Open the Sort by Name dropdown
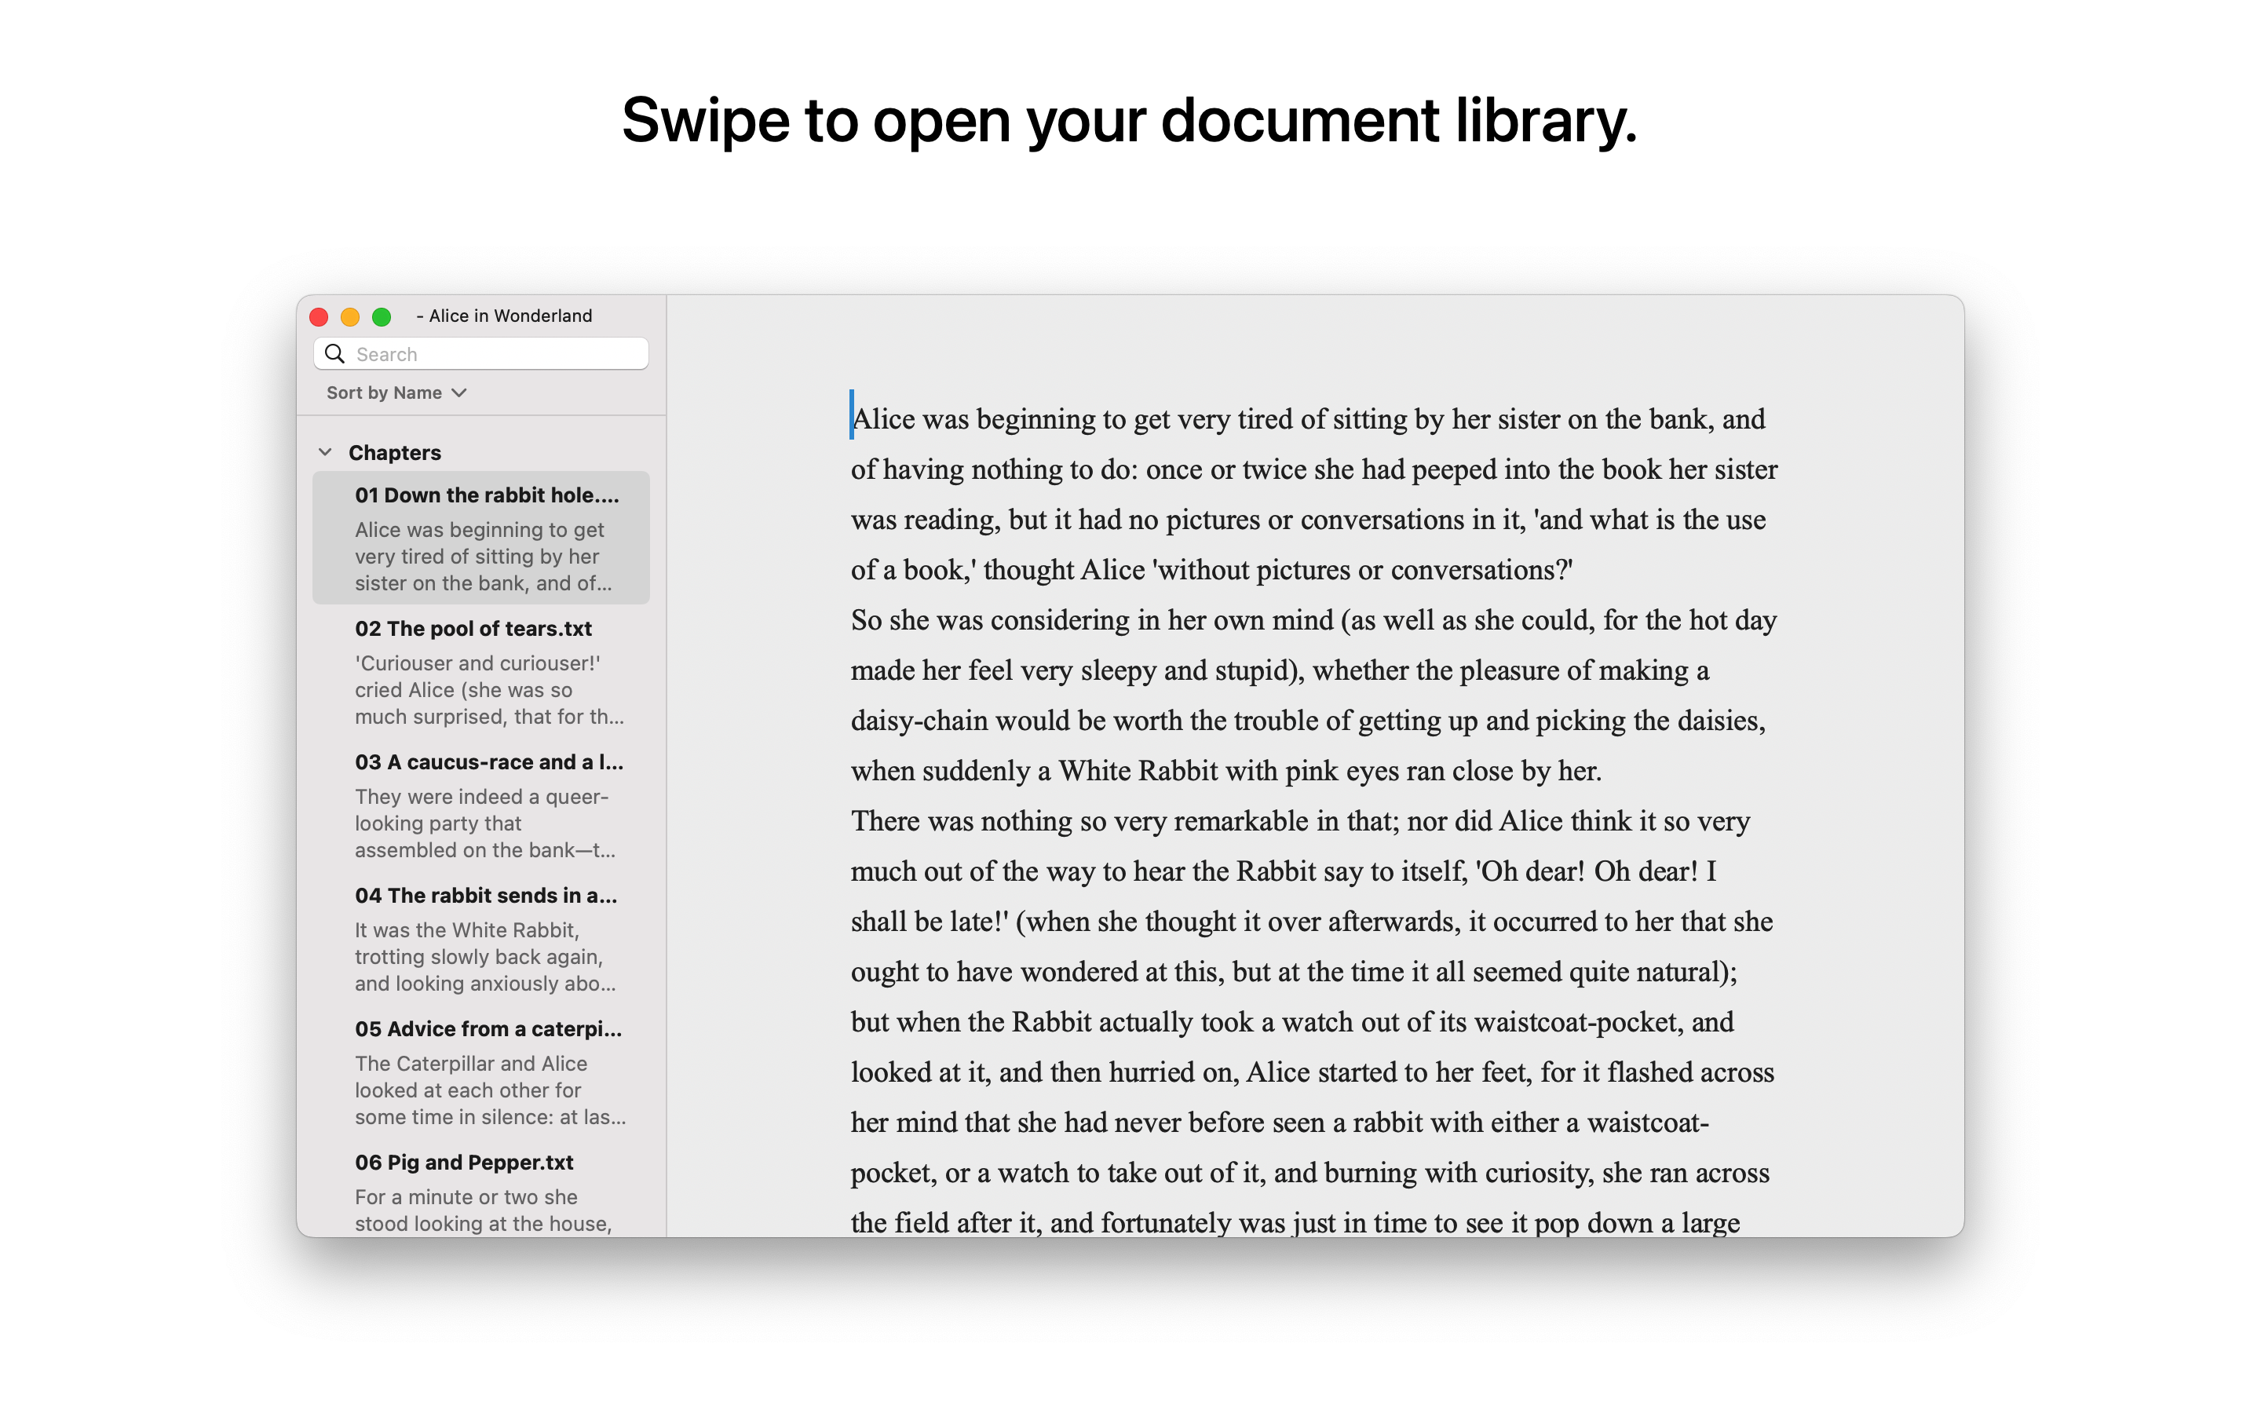This screenshot has height=1413, width=2261. [385, 392]
